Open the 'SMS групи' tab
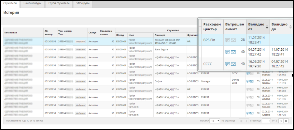 83,3
